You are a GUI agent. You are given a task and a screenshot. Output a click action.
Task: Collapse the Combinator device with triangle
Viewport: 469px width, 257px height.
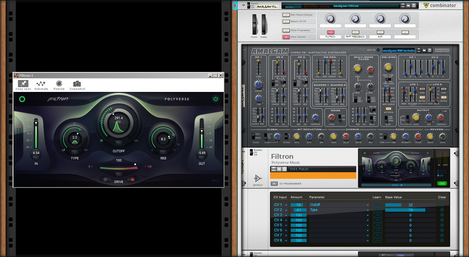pos(243,5)
